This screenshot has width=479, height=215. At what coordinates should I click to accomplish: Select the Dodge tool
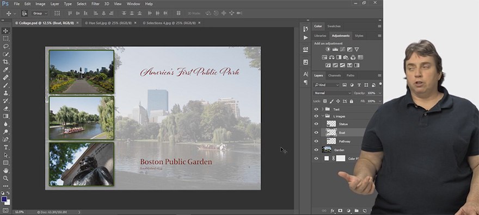click(x=6, y=132)
